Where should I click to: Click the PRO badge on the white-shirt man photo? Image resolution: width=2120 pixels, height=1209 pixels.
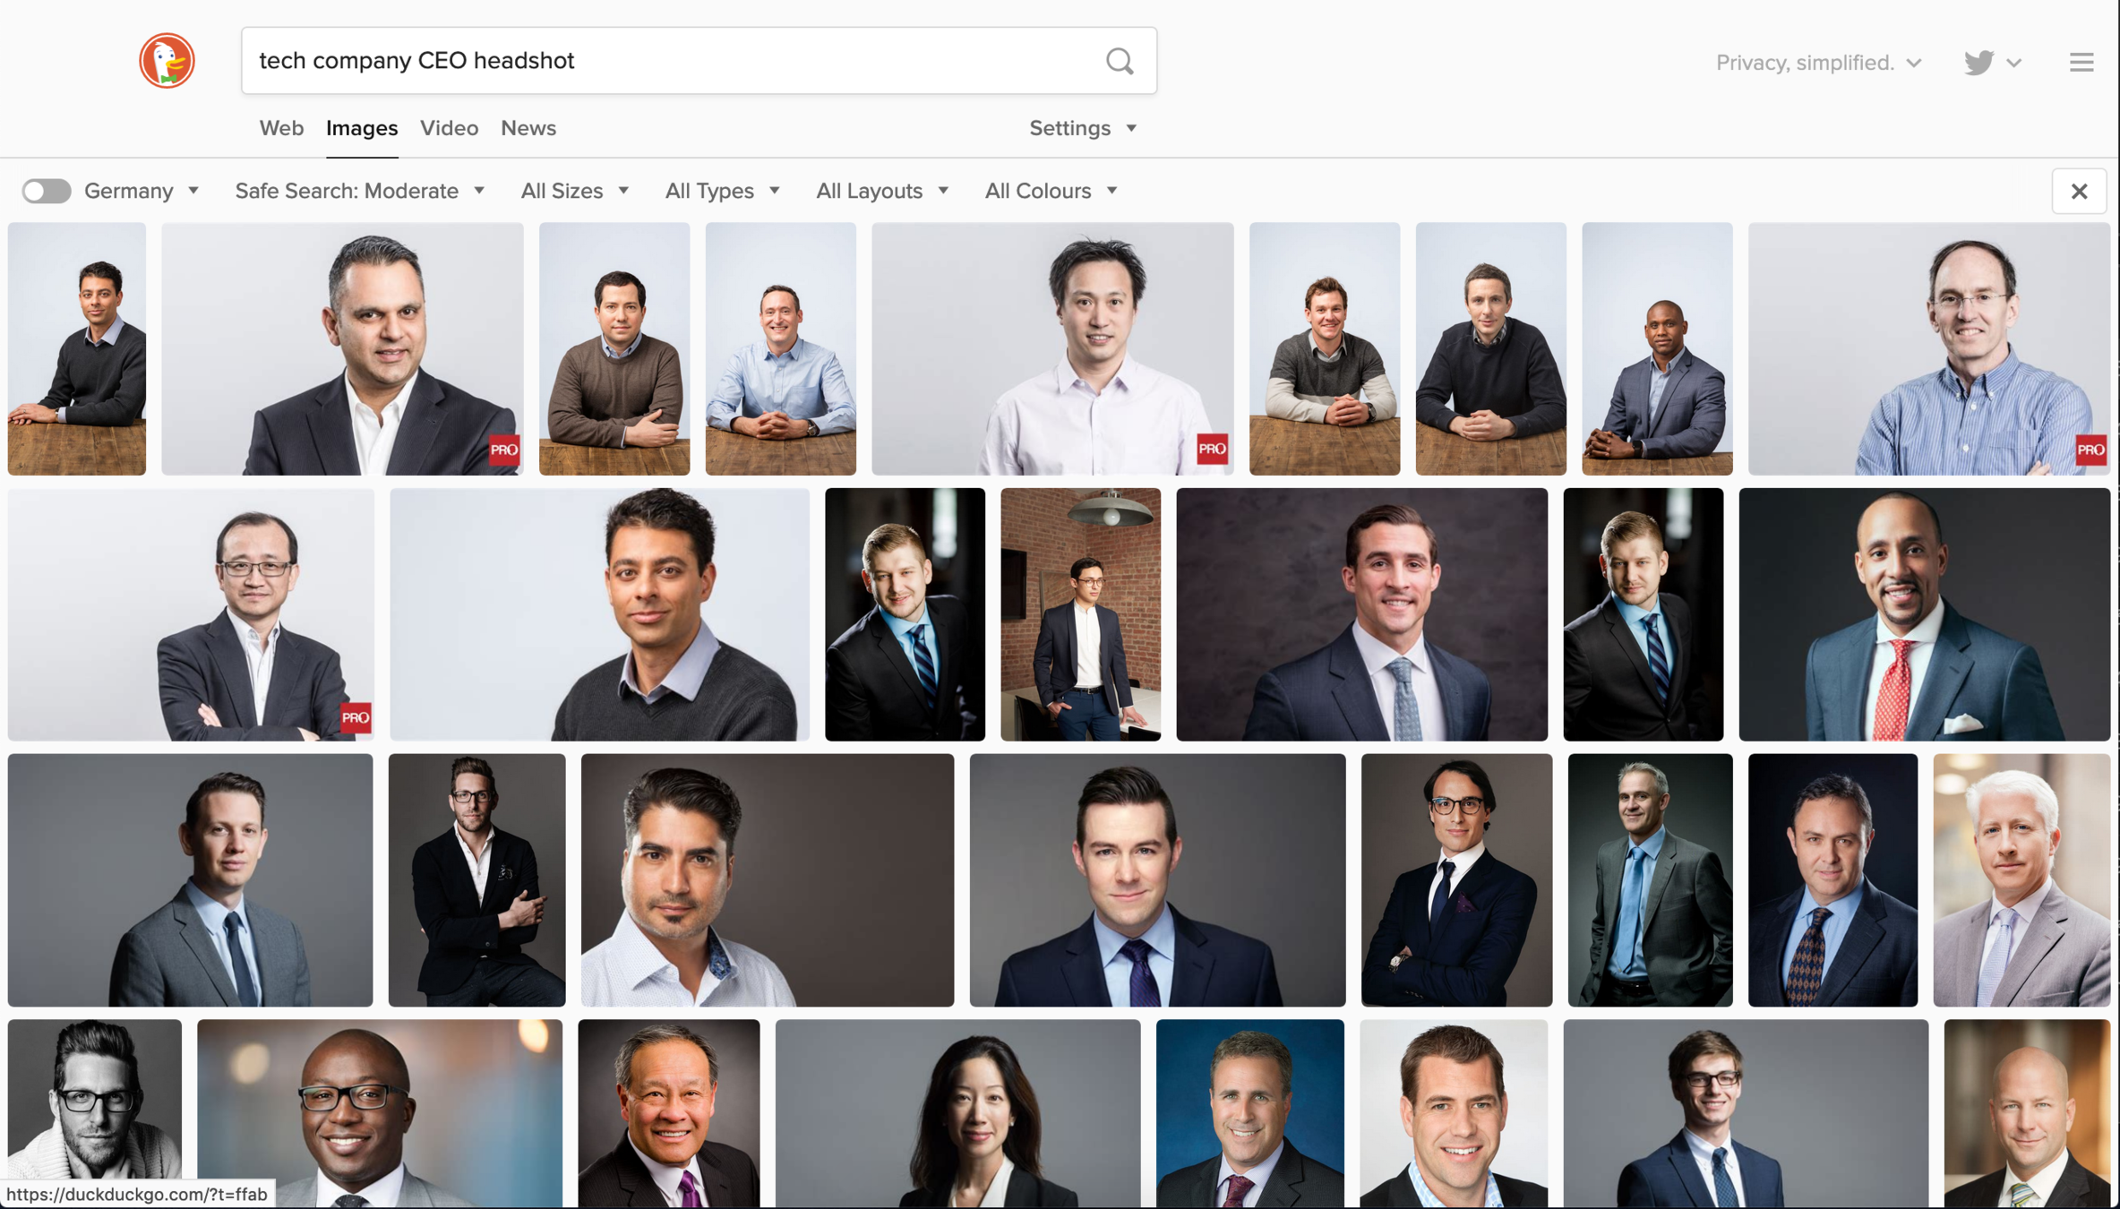pyautogui.click(x=1212, y=449)
